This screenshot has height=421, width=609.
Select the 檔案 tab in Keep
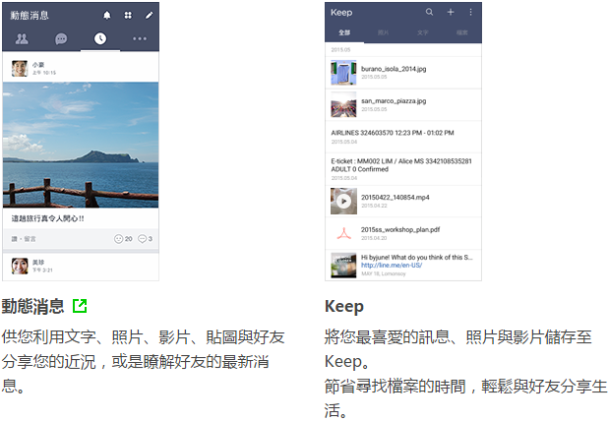coord(461,32)
